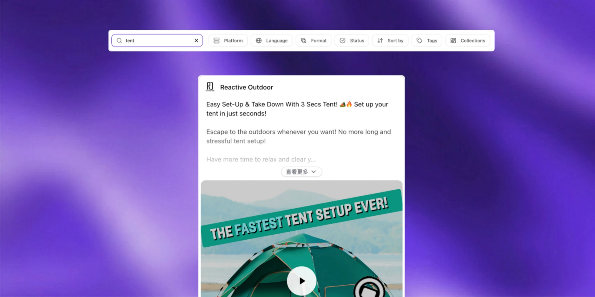Clear the 'tent' search with the X
The image size is (595, 297).
click(196, 41)
